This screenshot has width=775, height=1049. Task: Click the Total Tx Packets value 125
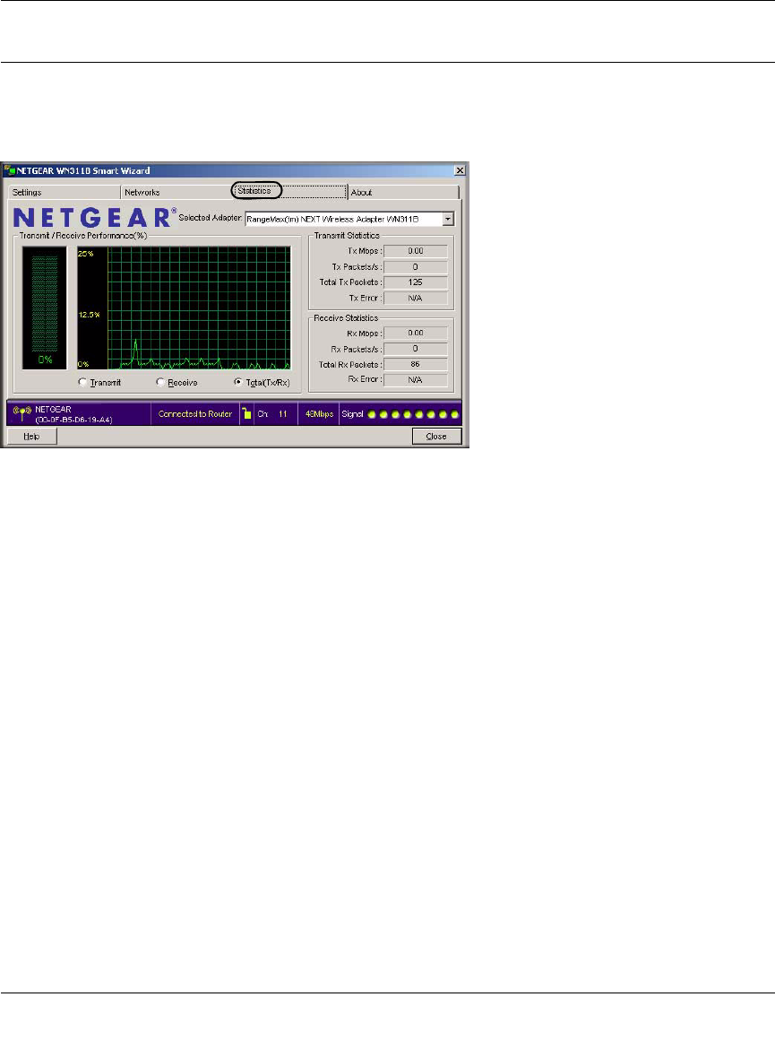click(x=415, y=282)
